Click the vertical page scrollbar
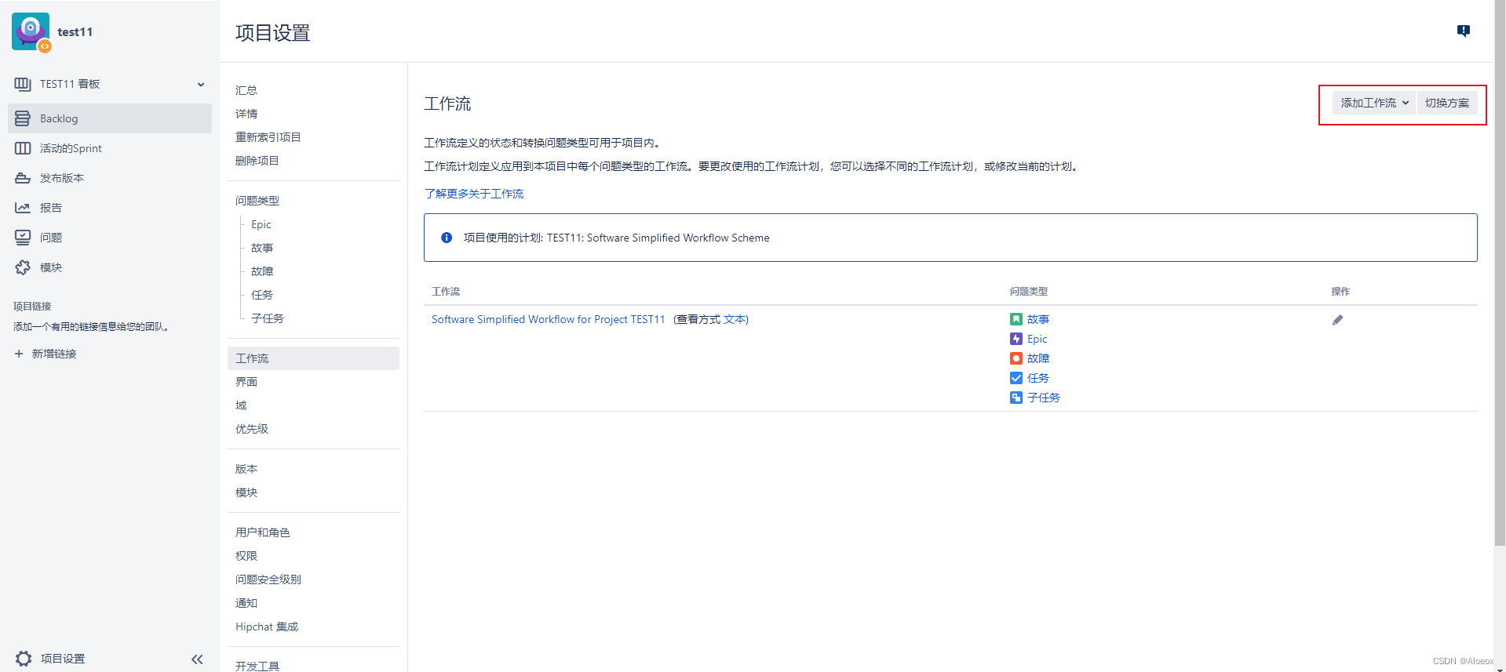Screen dimensions: 1506x672 pos(1500,274)
